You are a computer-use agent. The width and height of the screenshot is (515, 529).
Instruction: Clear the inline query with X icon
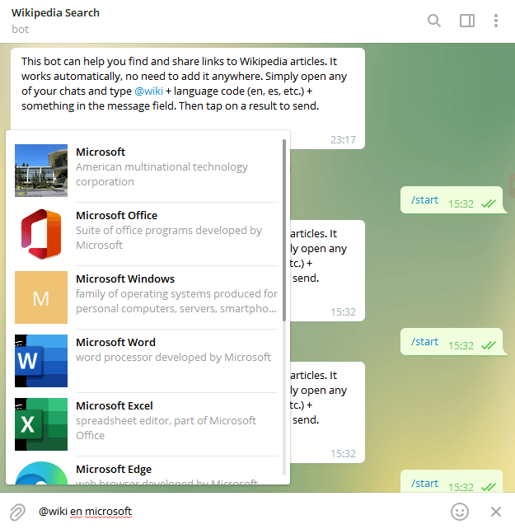click(x=496, y=512)
